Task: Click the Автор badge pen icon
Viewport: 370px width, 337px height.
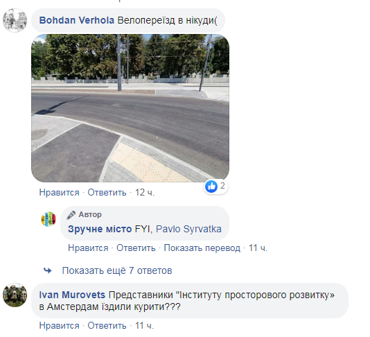Action: [x=71, y=215]
